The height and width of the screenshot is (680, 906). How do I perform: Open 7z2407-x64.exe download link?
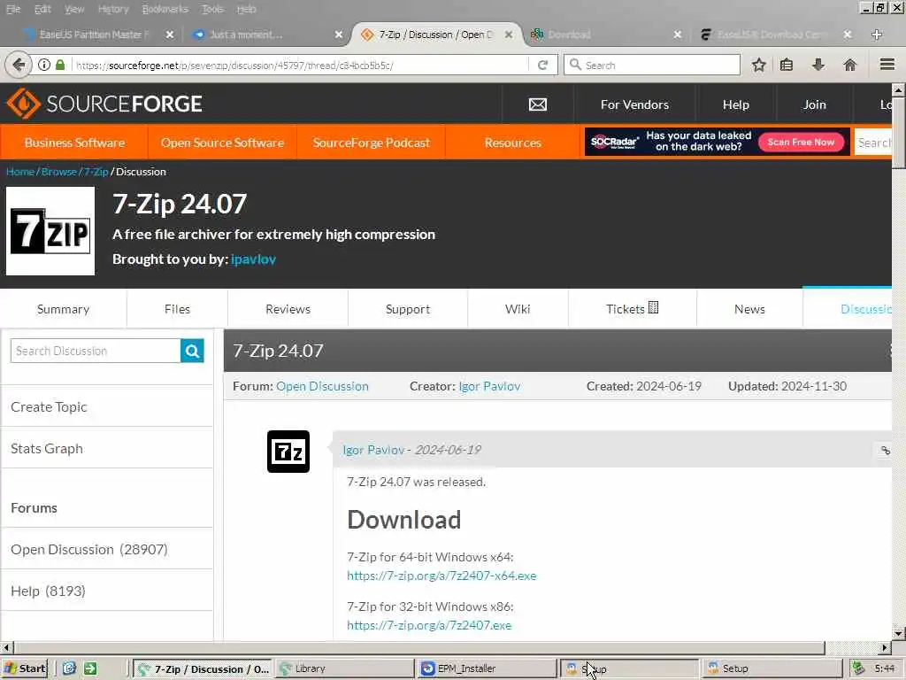tap(441, 576)
